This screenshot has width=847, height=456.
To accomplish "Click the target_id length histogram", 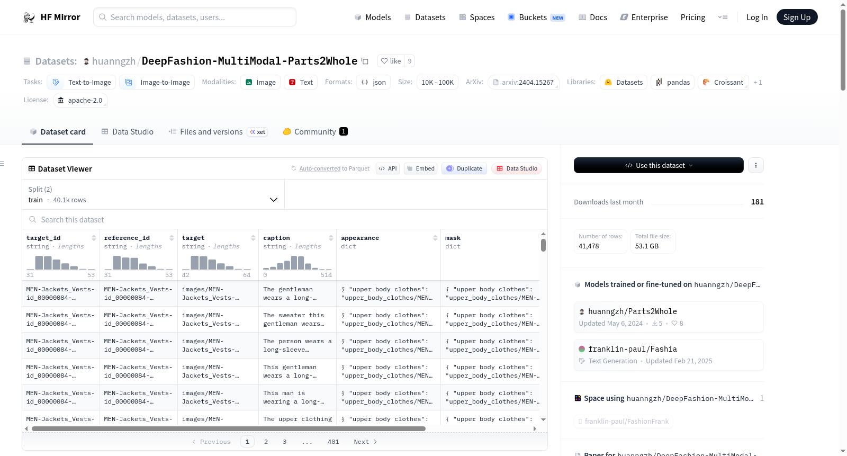I will (61, 263).
